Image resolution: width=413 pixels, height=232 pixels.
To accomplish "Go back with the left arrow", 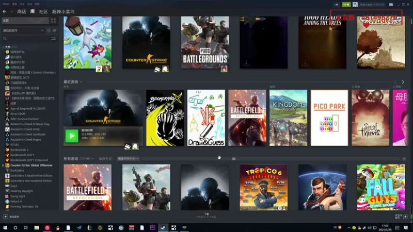I will tap(5, 11).
